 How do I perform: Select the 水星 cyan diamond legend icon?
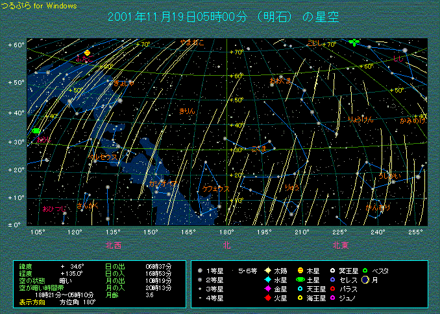pos(268,279)
